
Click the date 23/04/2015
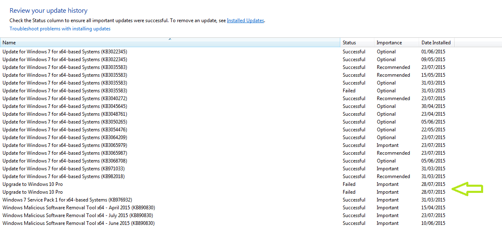(x=433, y=114)
